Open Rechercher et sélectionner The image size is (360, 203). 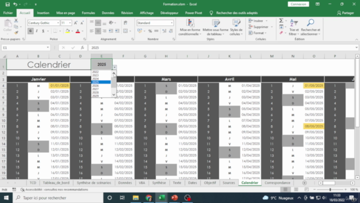pyautogui.click(x=310, y=28)
